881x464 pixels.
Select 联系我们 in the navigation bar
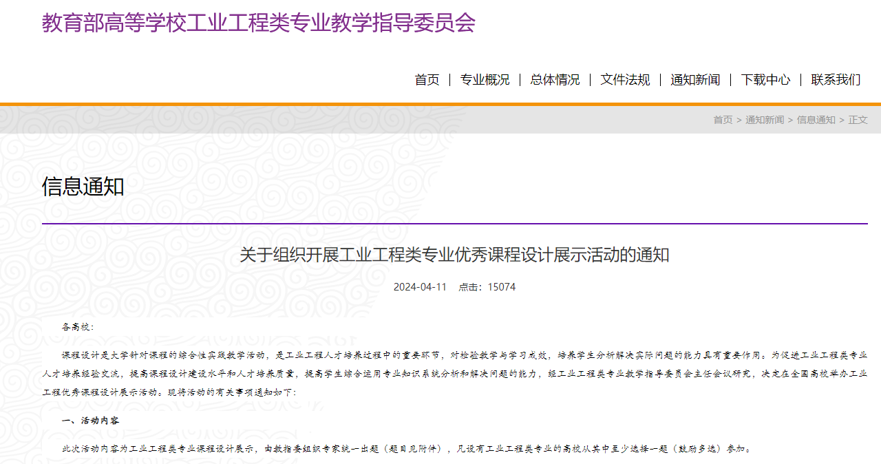pos(836,80)
